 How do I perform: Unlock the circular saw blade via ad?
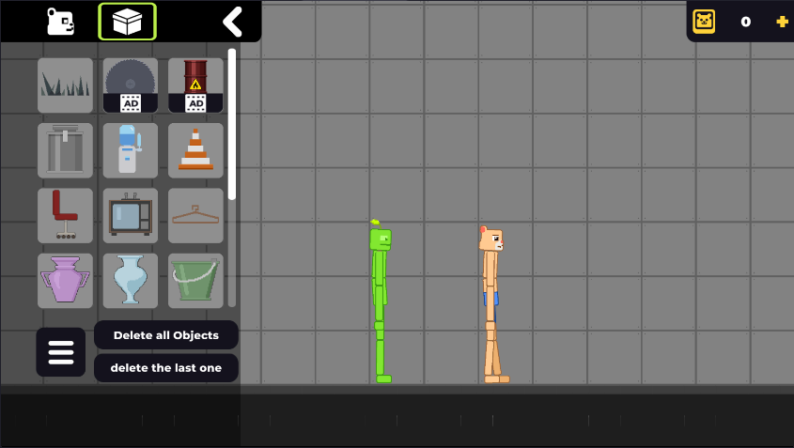pyautogui.click(x=131, y=85)
